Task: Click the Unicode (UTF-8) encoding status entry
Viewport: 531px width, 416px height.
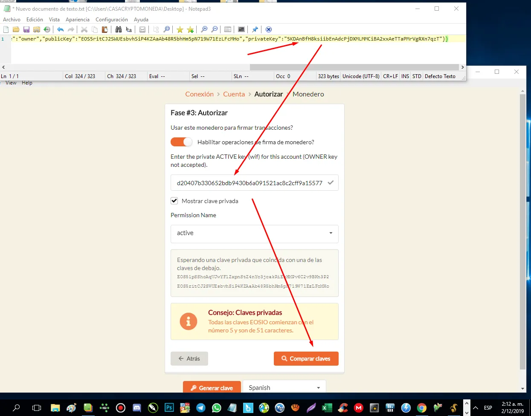Action: pyautogui.click(x=361, y=76)
